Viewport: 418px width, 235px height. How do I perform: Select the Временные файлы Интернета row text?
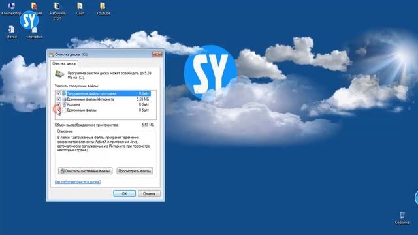[90, 99]
